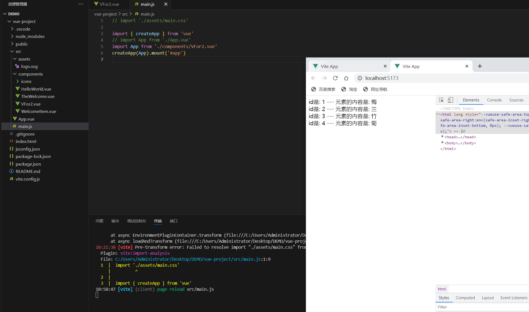This screenshot has height=312, width=529.
Task: Open TheWelcome.vue in explorer
Action: click(x=38, y=96)
